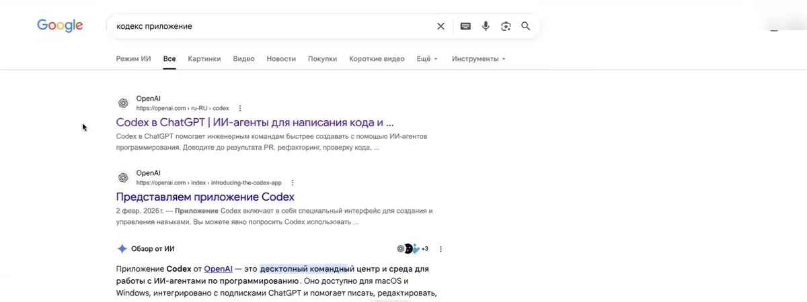Clear the search query with X icon
The height and width of the screenshot is (302, 807).
point(441,26)
